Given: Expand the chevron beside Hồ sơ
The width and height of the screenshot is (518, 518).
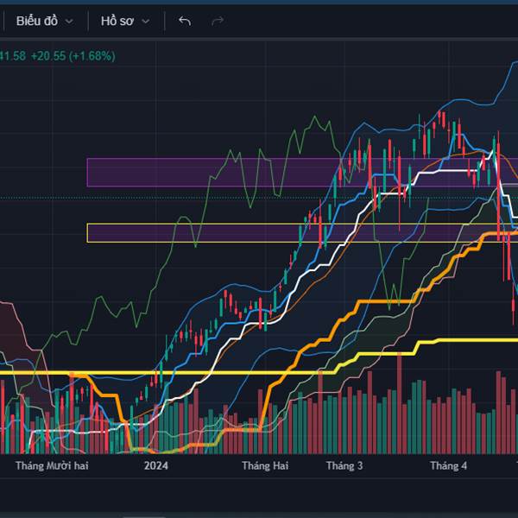Looking at the screenshot, I should tap(145, 22).
